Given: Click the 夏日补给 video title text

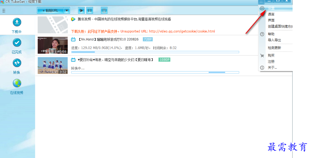Looking at the screenshot, I should click(116, 60).
